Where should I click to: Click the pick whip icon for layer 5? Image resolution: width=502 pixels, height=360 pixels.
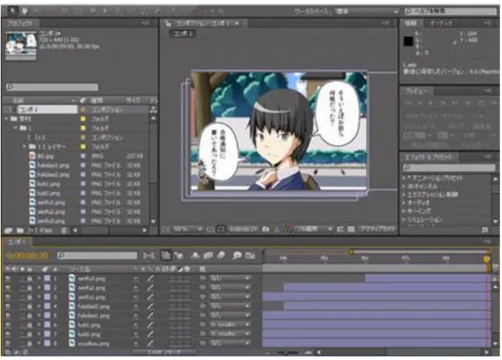point(203,315)
